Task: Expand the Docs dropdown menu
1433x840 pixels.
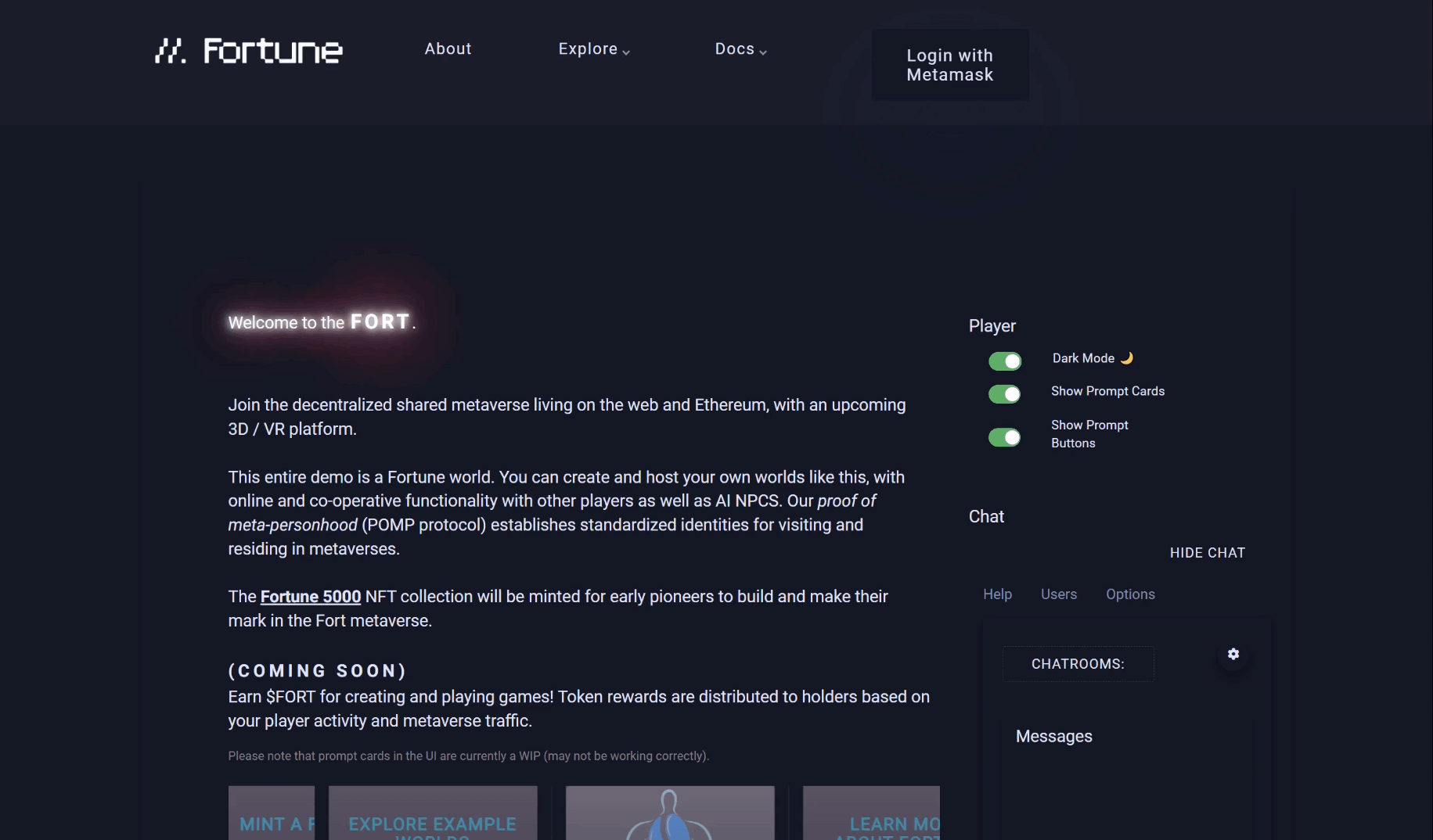Action: [740, 49]
